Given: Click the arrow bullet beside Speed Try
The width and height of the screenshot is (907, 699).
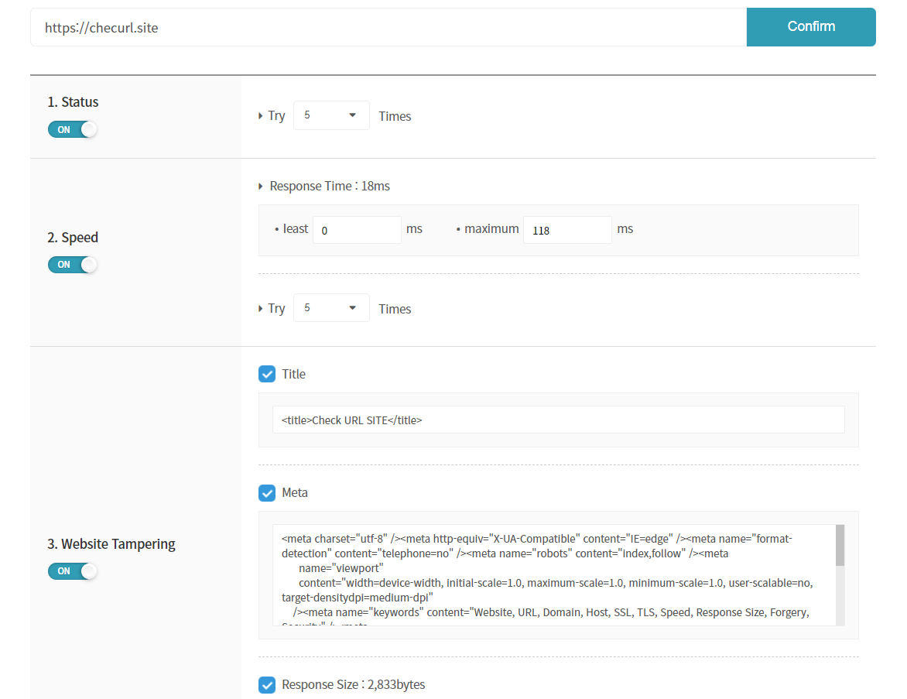Looking at the screenshot, I should tap(261, 309).
